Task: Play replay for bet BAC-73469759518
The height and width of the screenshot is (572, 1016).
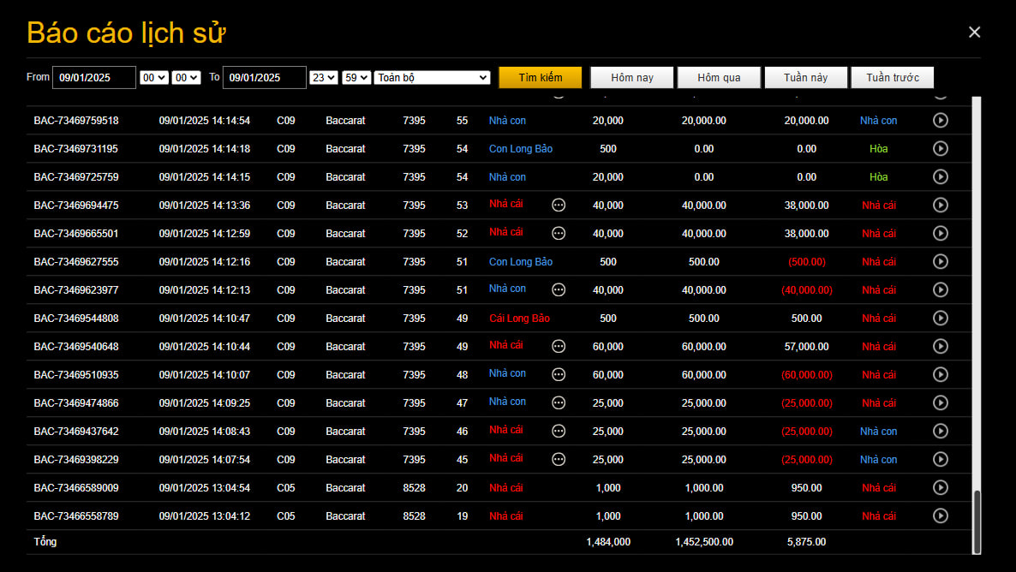Action: point(940,121)
